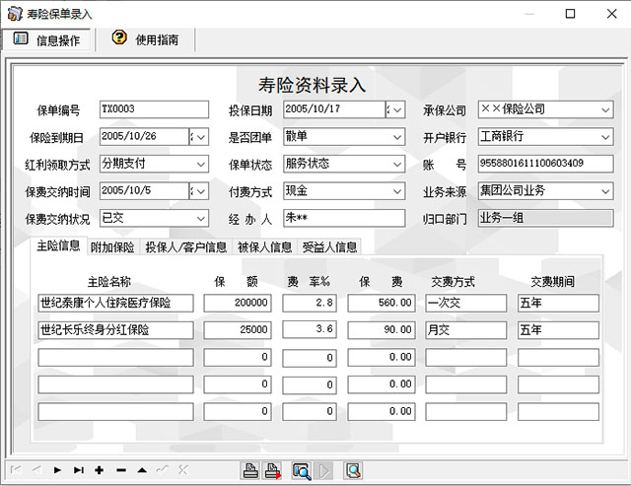Click 主险名称 field 世纪泰康个人住院医疗保险

tap(115, 303)
